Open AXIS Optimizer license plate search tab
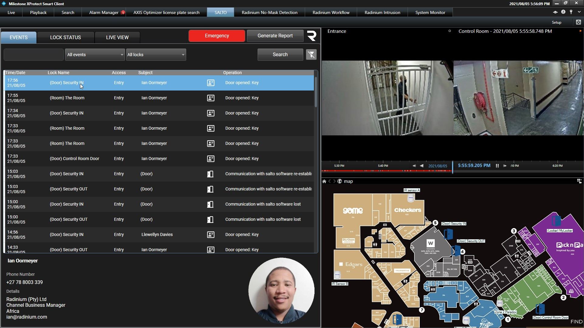The width and height of the screenshot is (584, 328). coord(166,12)
